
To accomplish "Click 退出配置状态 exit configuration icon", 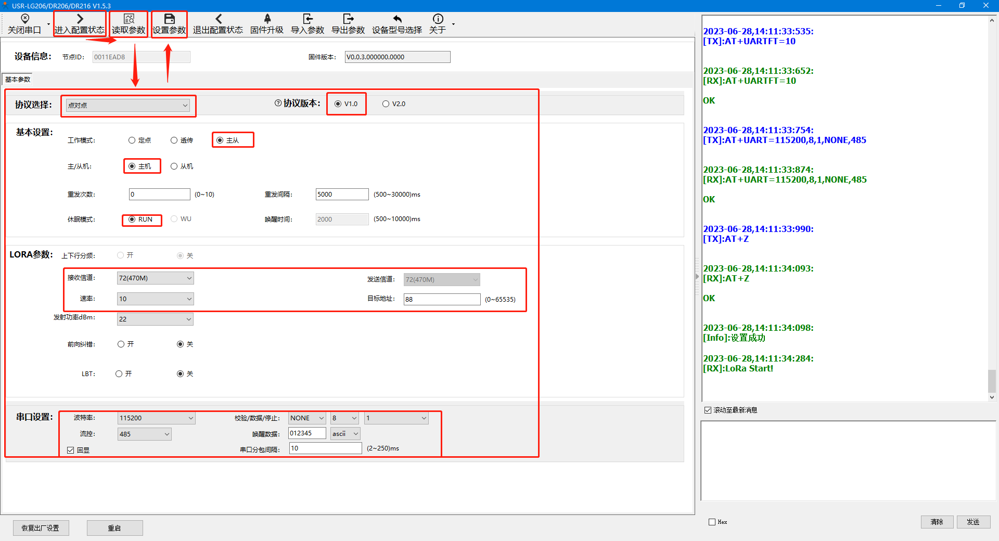I will click(x=218, y=24).
